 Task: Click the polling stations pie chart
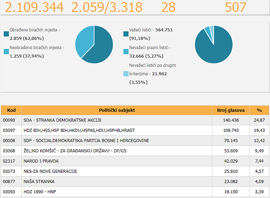click(x=94, y=44)
